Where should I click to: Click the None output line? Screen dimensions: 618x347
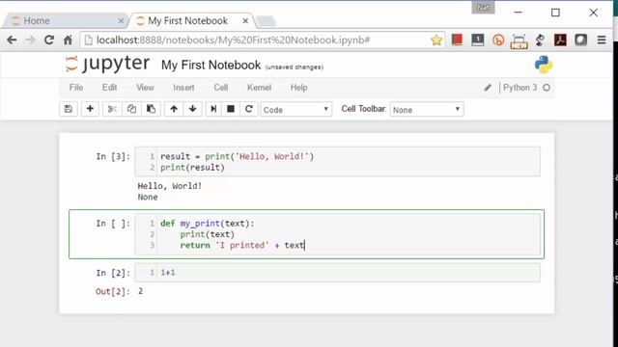tap(148, 197)
